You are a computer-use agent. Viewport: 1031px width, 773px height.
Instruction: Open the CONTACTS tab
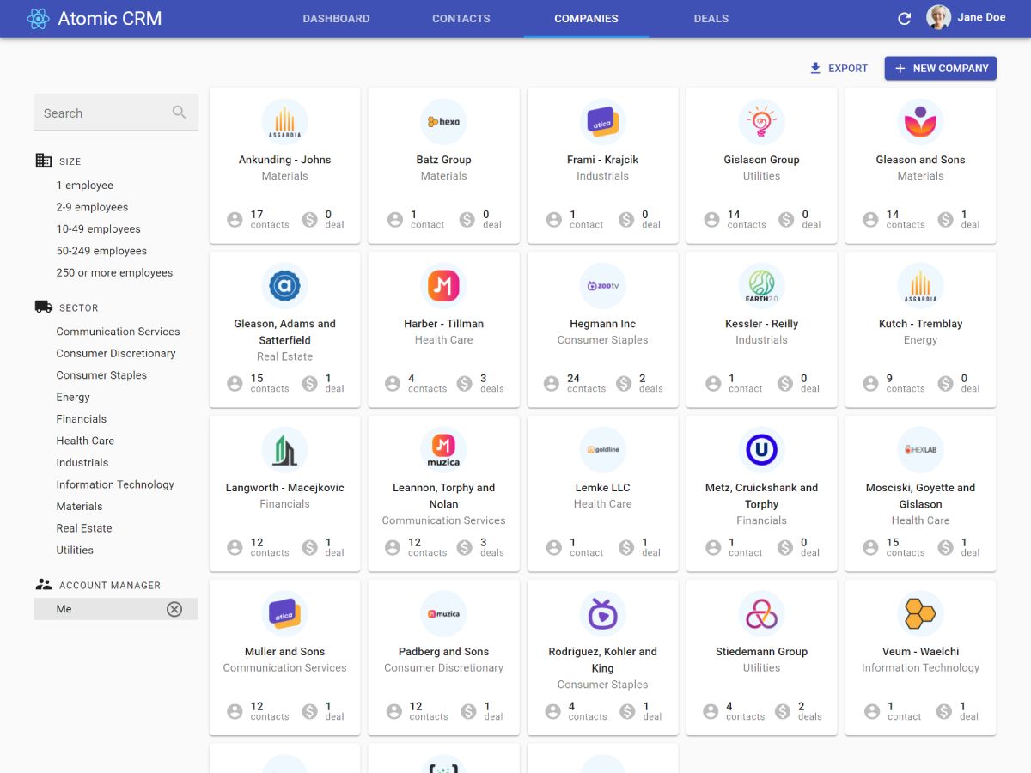point(461,18)
